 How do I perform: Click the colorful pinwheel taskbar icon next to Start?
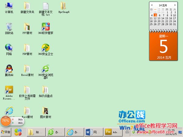pos(18,132)
